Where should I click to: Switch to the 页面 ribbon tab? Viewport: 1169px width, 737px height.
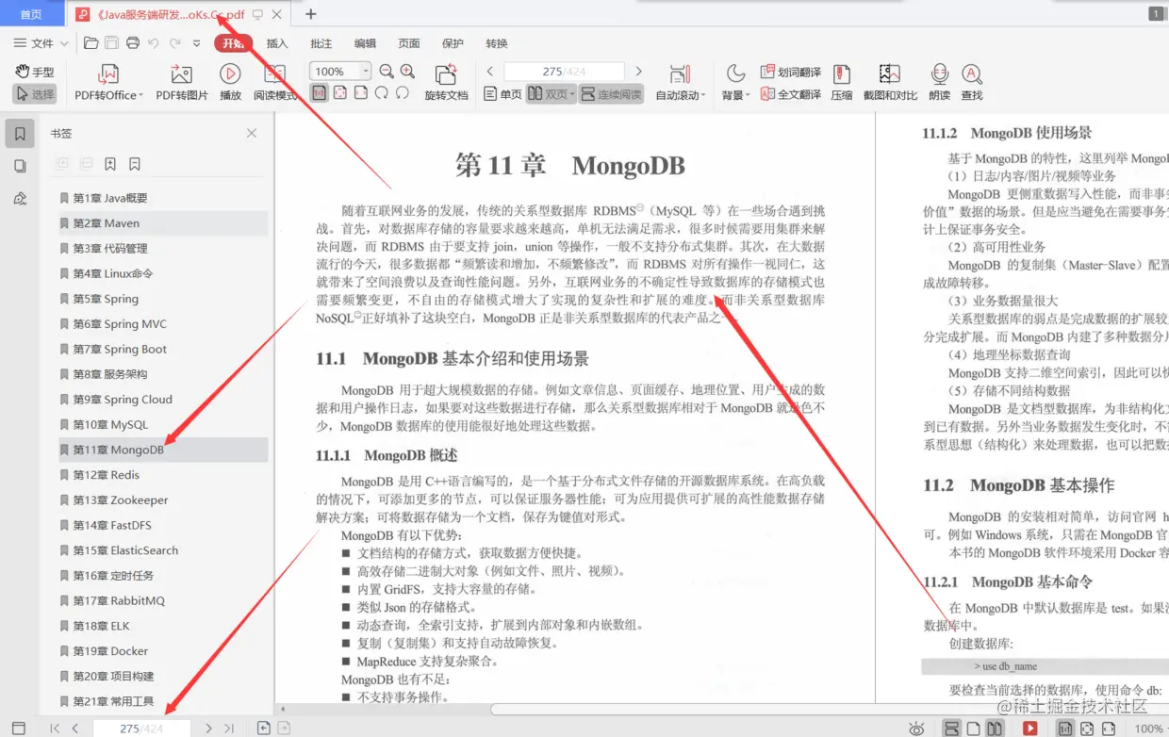409,43
